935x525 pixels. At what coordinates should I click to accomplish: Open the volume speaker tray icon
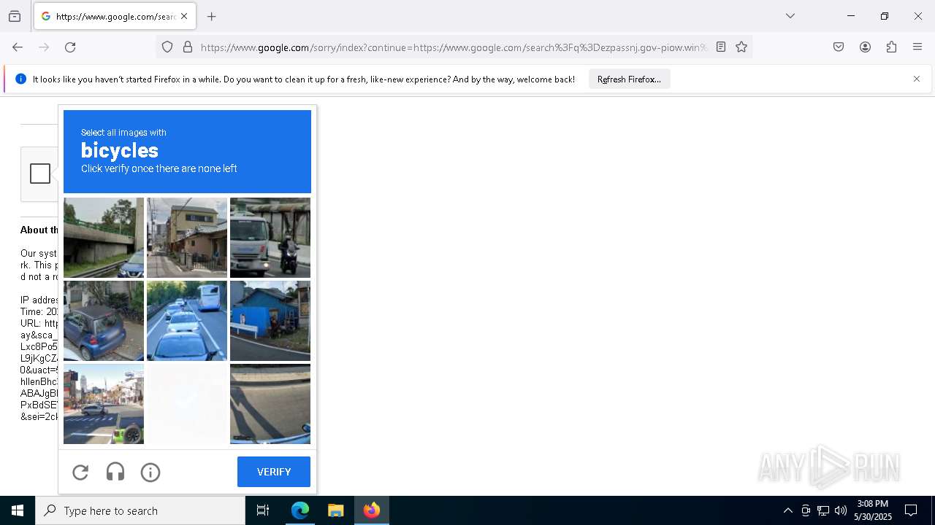(x=841, y=510)
